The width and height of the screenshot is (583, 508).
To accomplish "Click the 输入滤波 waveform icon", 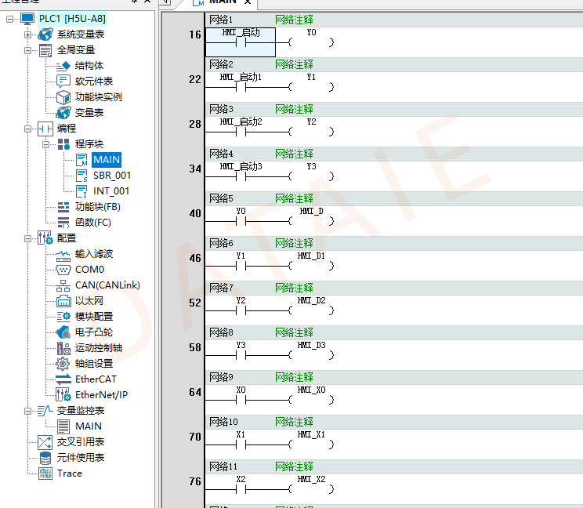I will pos(63,254).
